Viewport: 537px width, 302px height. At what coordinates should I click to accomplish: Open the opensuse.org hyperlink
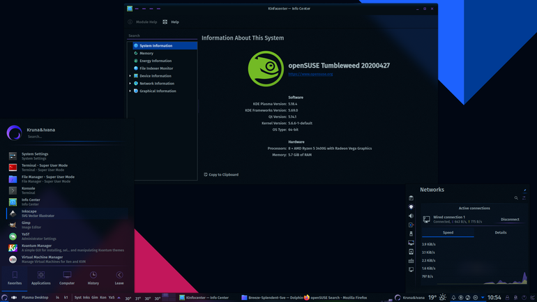310,74
